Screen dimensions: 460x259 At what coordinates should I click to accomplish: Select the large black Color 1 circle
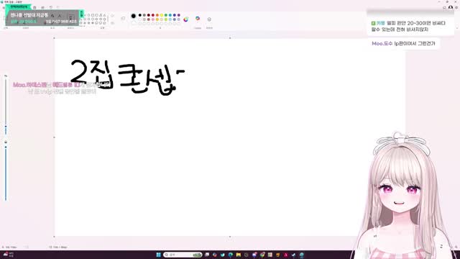(x=134, y=16)
